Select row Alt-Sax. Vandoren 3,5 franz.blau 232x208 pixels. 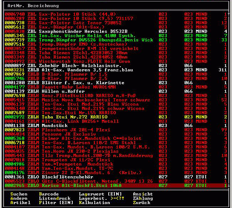tap(116, 70)
